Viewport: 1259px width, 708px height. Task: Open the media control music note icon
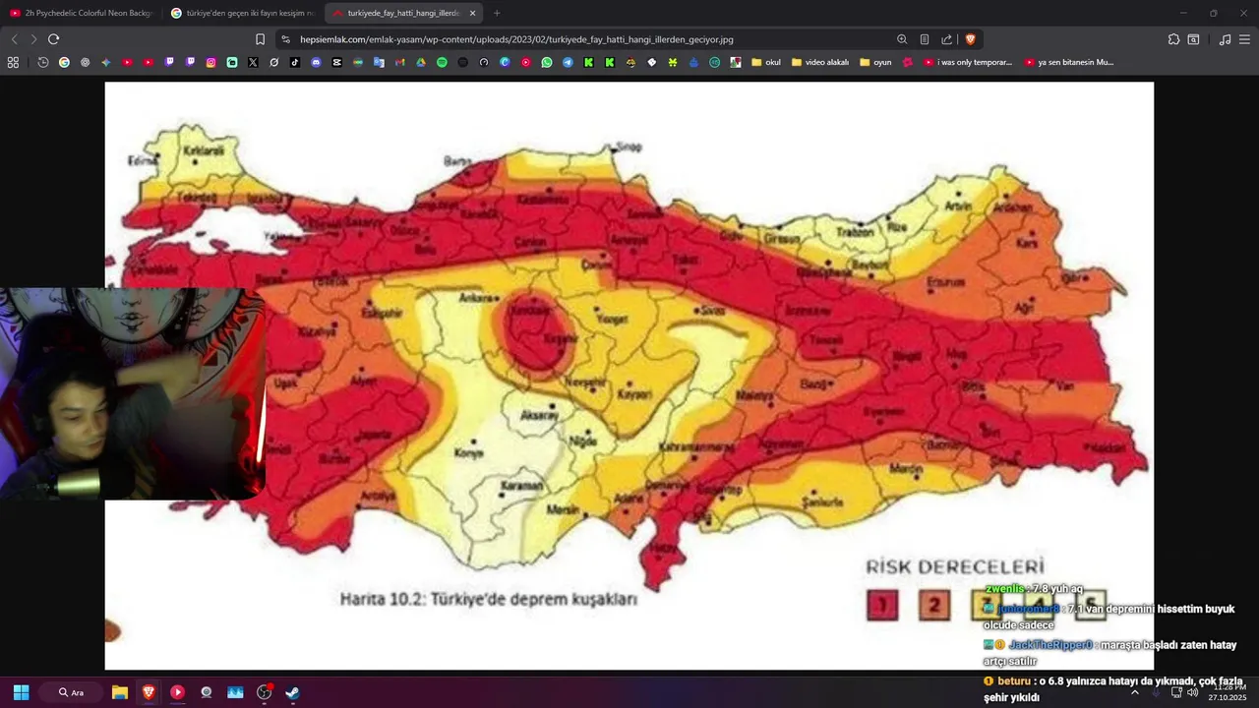point(1225,39)
